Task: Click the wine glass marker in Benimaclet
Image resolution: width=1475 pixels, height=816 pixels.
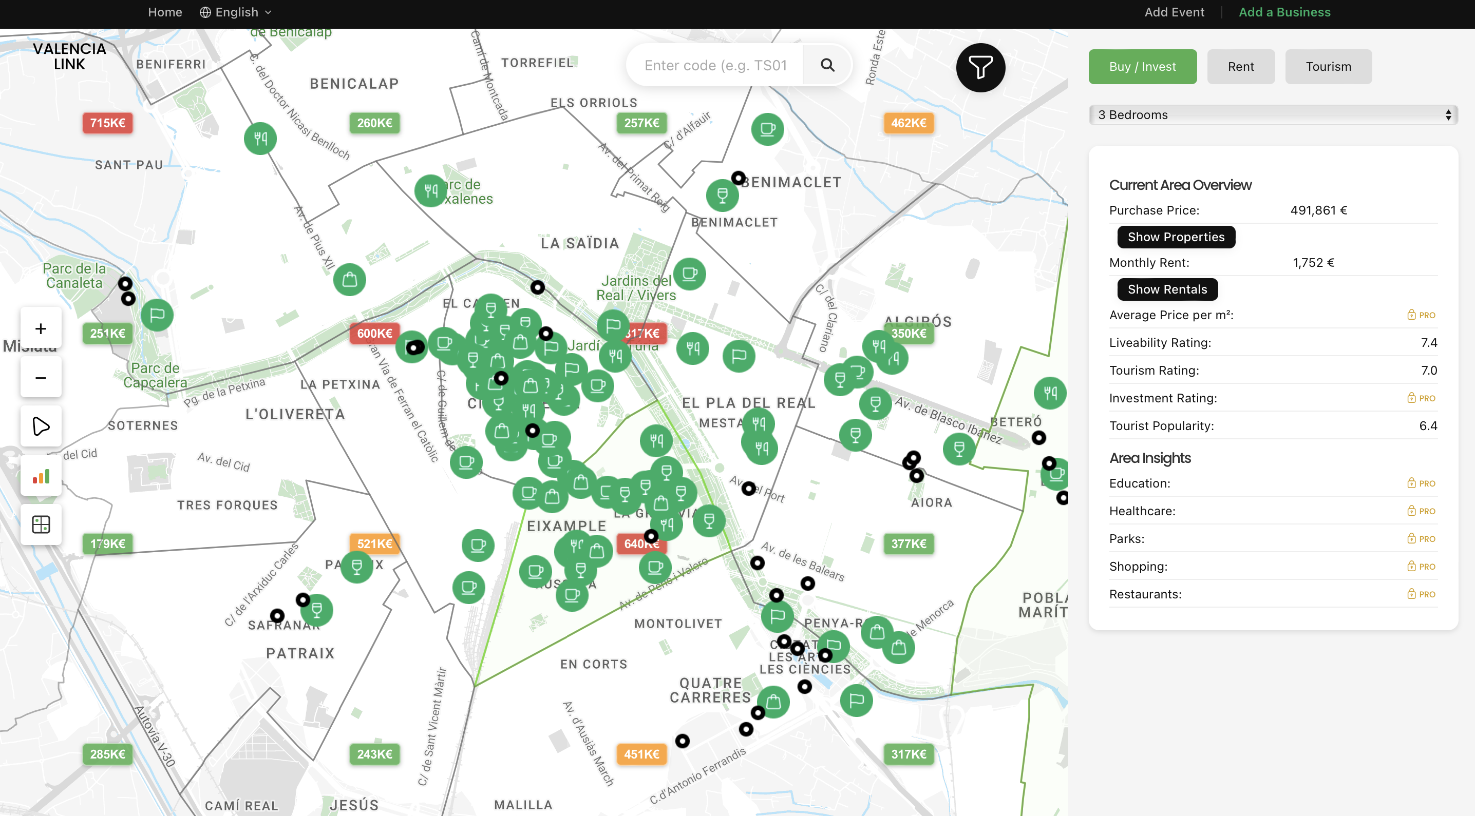Action: pyautogui.click(x=723, y=195)
